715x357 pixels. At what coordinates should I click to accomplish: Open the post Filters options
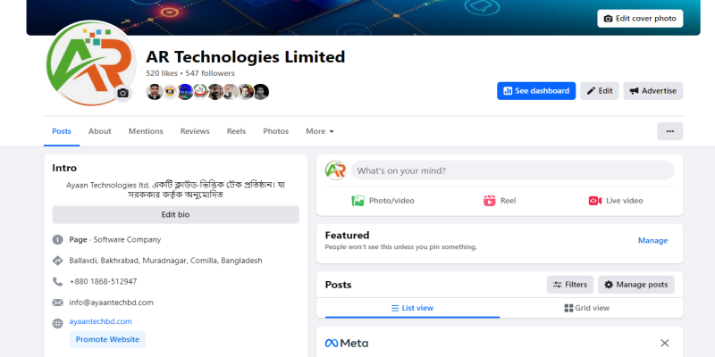569,285
